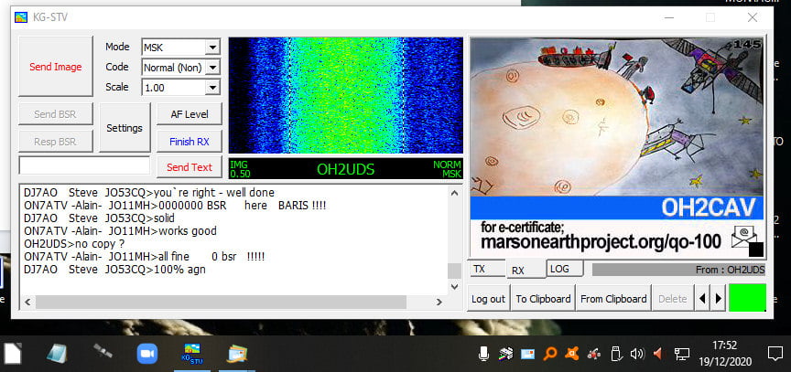Click the Resp BSR button
The image size is (791, 372).
point(56,142)
